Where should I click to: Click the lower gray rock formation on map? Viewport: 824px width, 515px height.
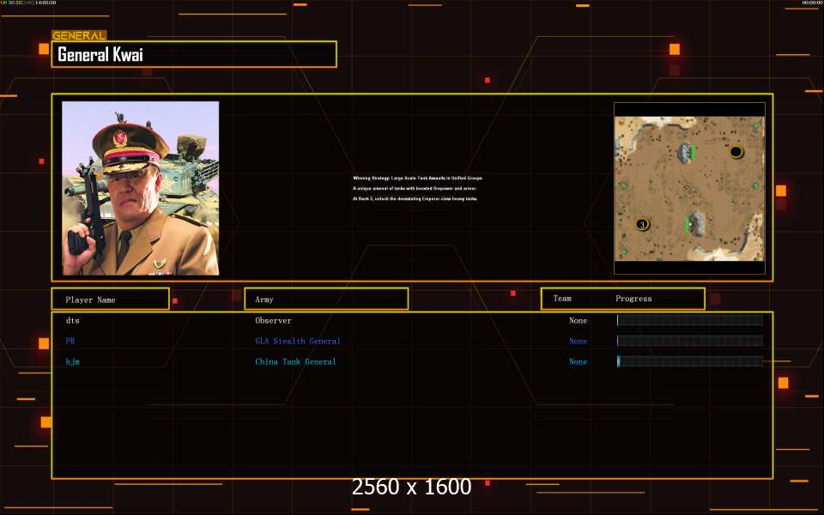[x=696, y=223]
